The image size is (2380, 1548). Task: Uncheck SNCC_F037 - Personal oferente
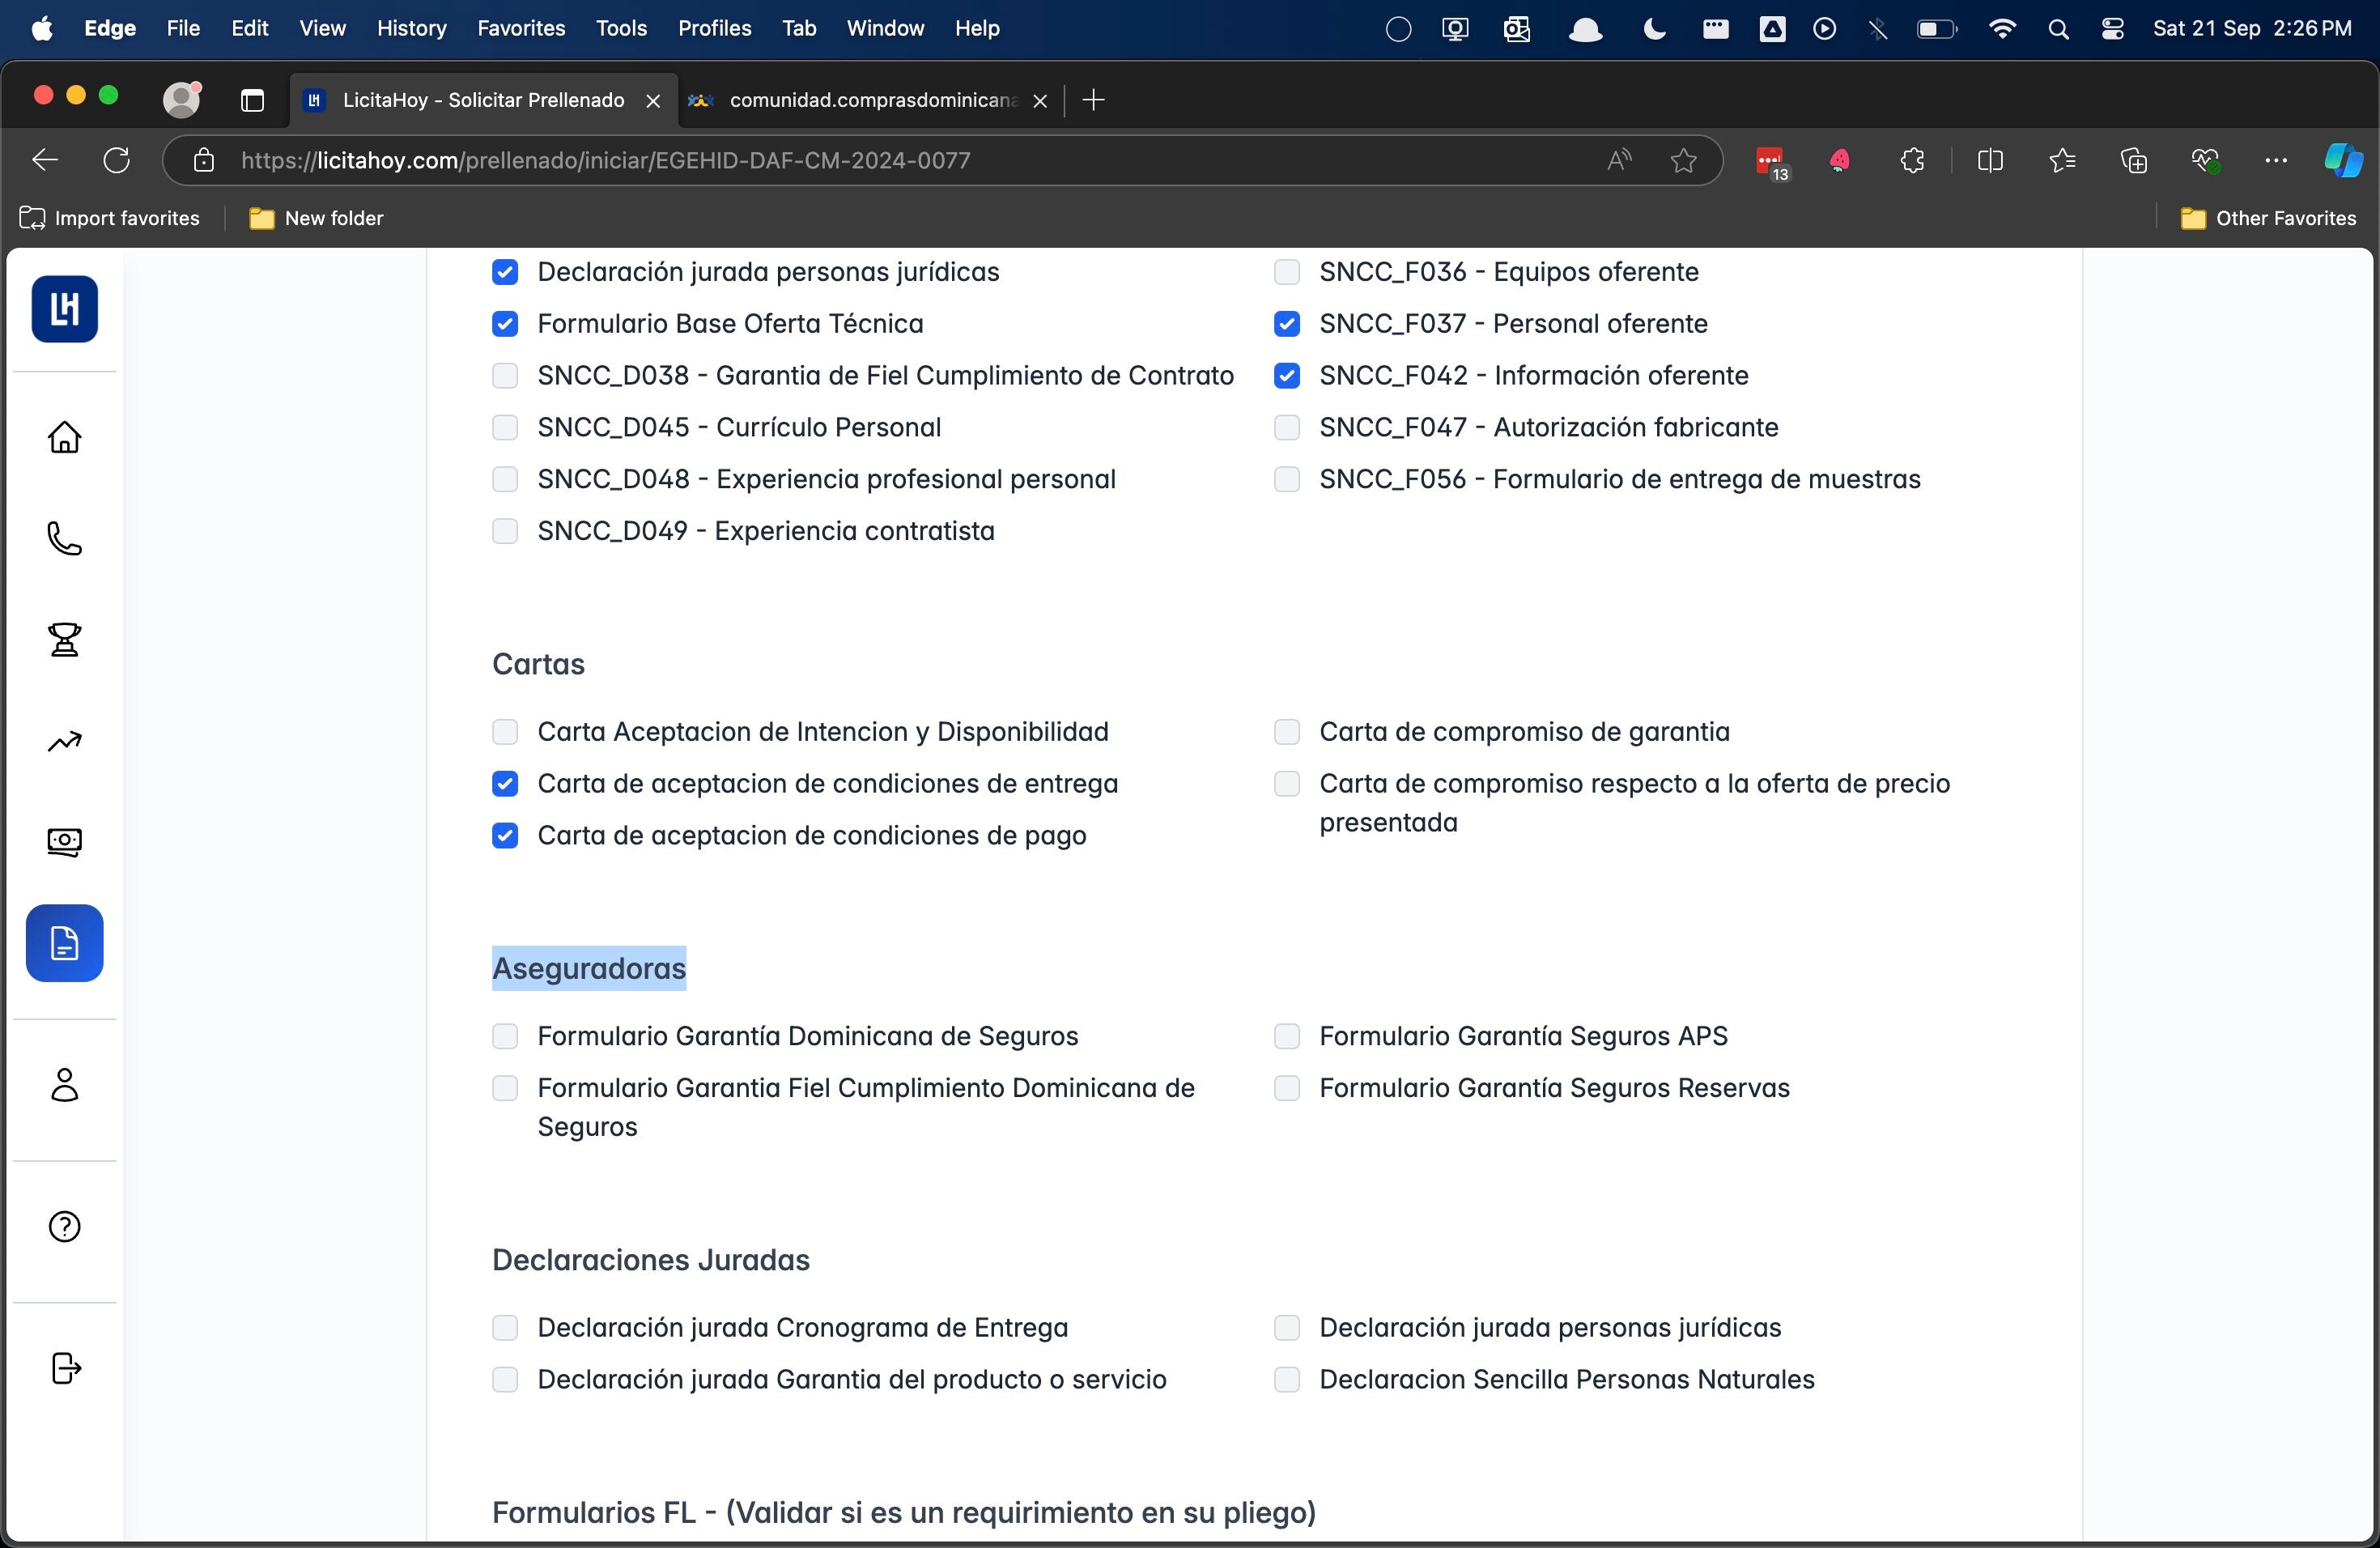(x=1287, y=324)
